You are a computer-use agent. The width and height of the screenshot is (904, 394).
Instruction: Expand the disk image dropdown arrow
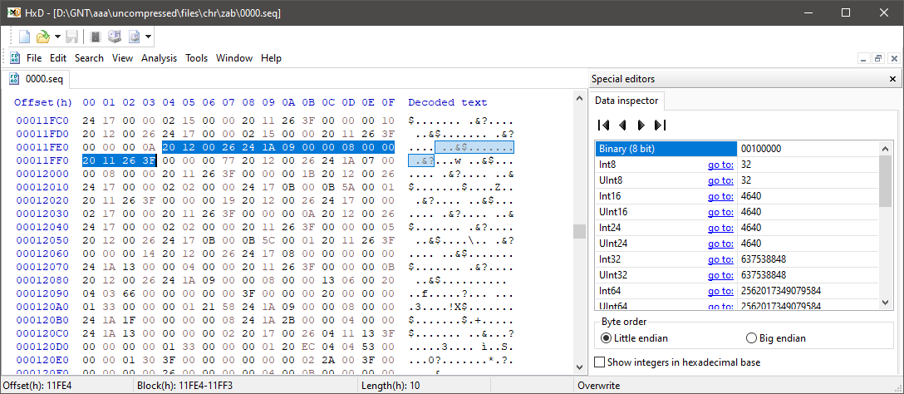pyautogui.click(x=148, y=37)
